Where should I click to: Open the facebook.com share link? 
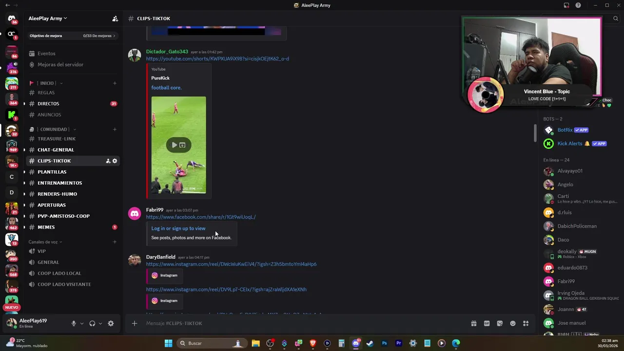click(201, 217)
